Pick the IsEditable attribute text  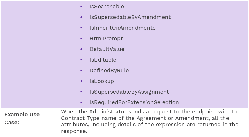[103, 60]
